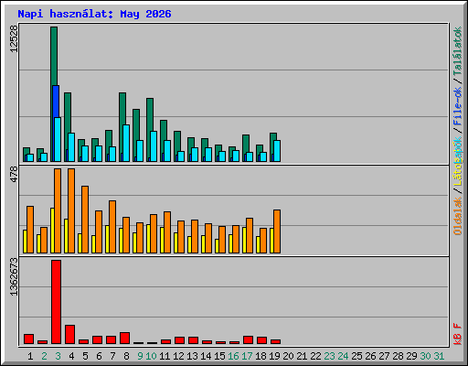Click the title 'Napi használat: May 2026'

(x=94, y=14)
